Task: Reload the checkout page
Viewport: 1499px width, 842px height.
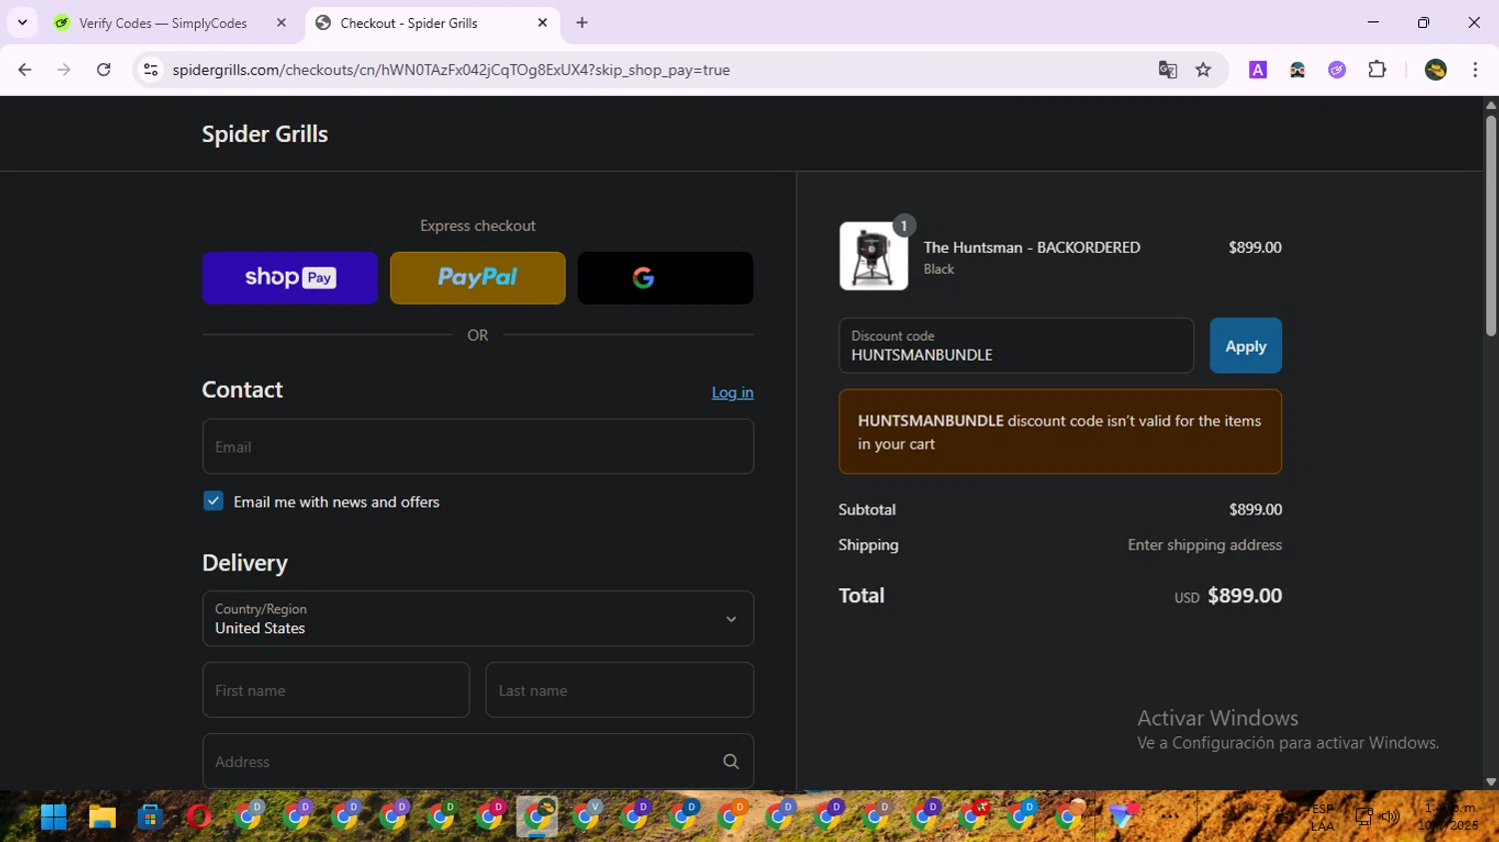Action: point(103,70)
